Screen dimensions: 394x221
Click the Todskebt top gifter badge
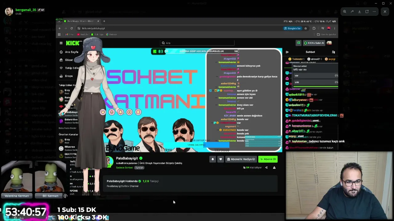coord(296,59)
